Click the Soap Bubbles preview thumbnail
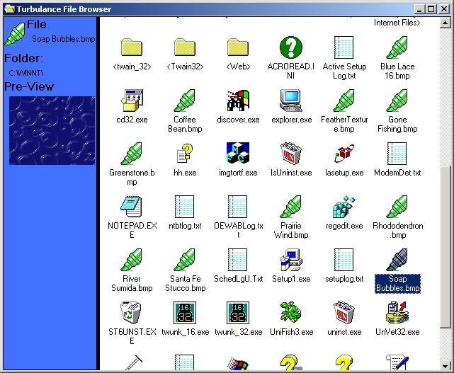This screenshot has height=373, width=454. click(52, 131)
